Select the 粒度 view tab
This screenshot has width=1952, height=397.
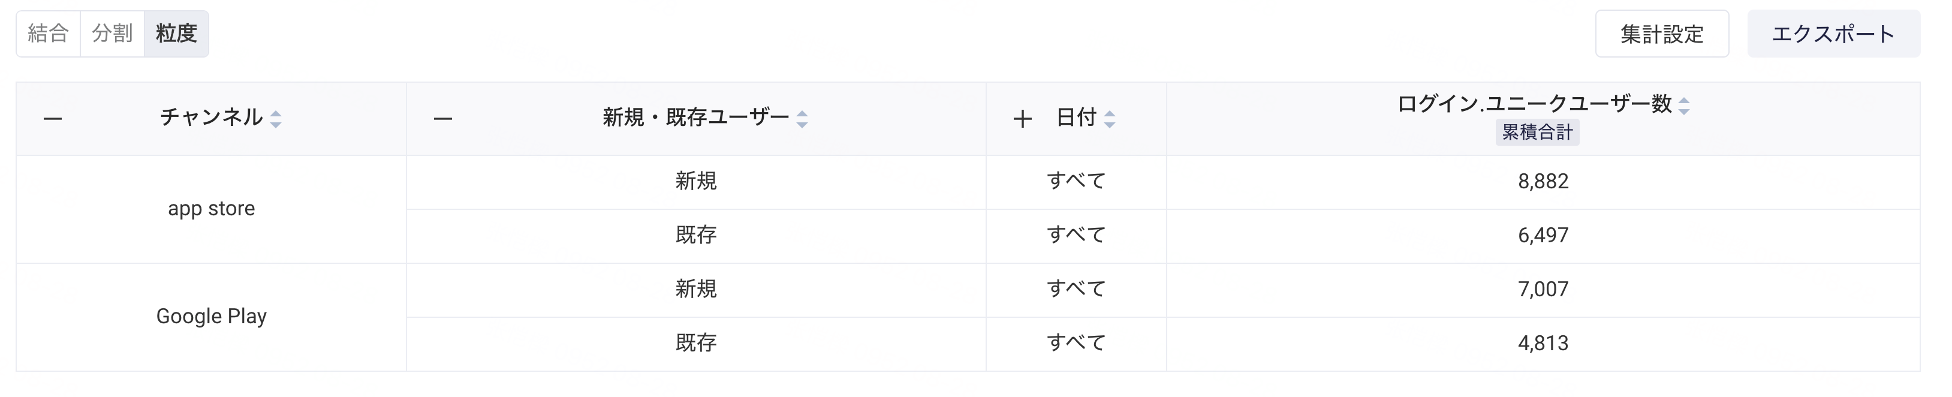pyautogui.click(x=177, y=34)
